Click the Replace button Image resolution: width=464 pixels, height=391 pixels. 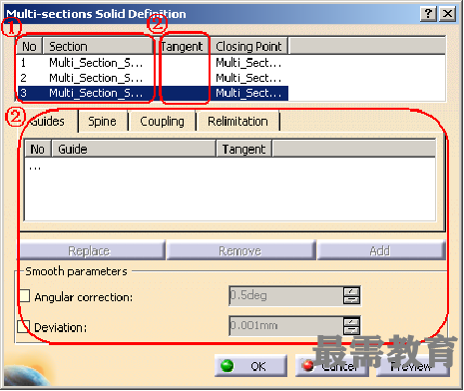pyautogui.click(x=92, y=250)
